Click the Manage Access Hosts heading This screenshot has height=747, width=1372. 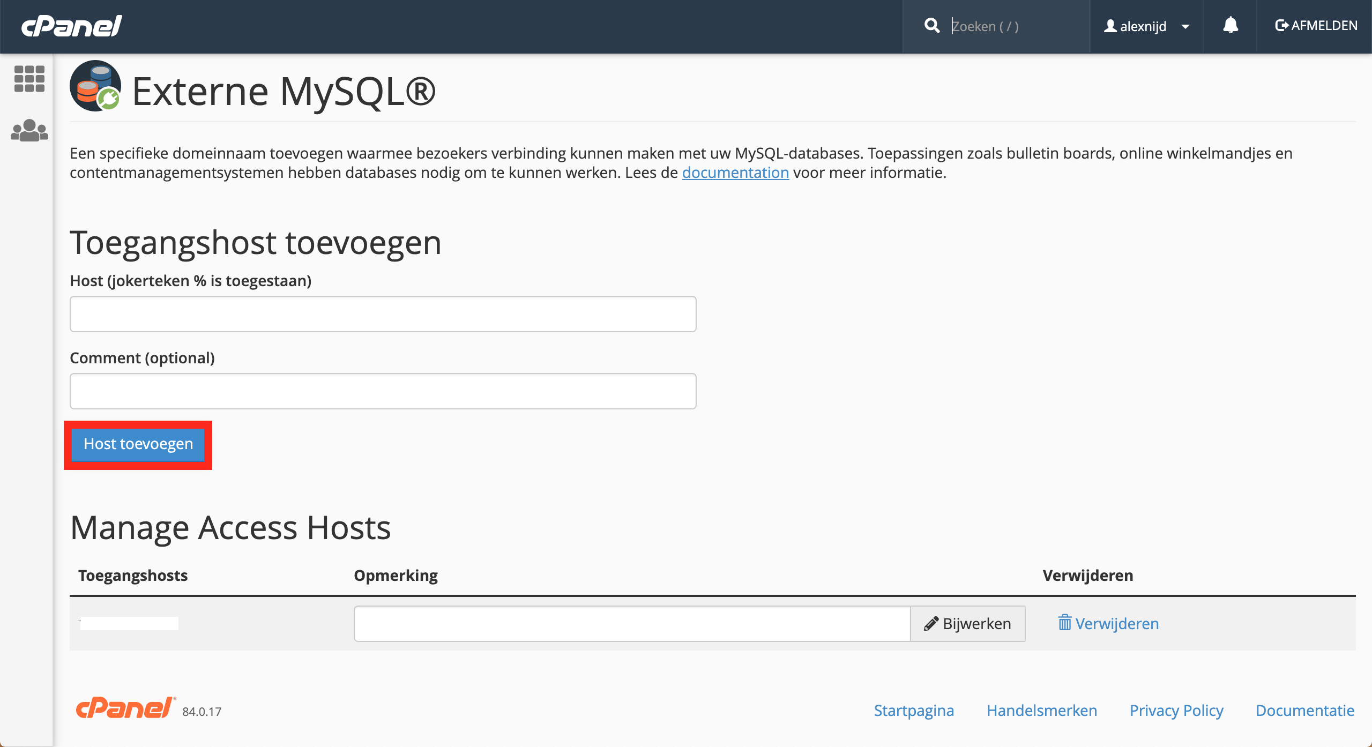[231, 528]
